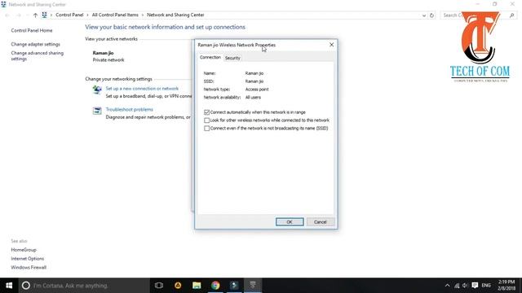
Task: Click the Network and Sharing Center title icon
Action: (x=3, y=4)
